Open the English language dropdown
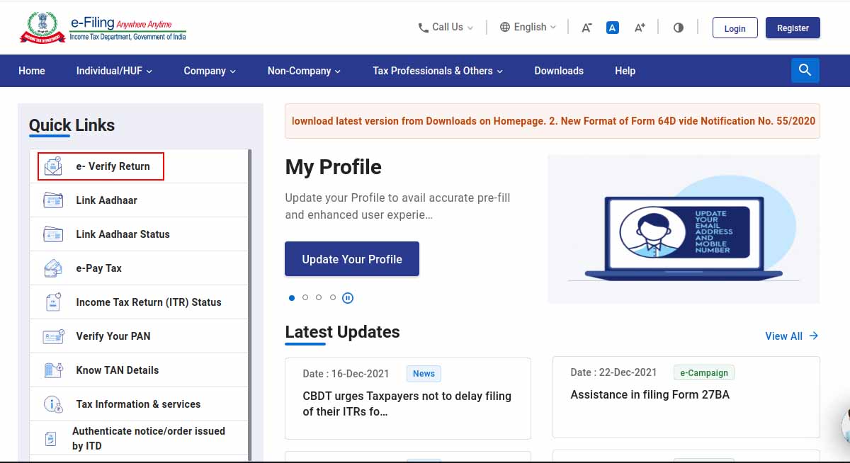 tap(528, 28)
